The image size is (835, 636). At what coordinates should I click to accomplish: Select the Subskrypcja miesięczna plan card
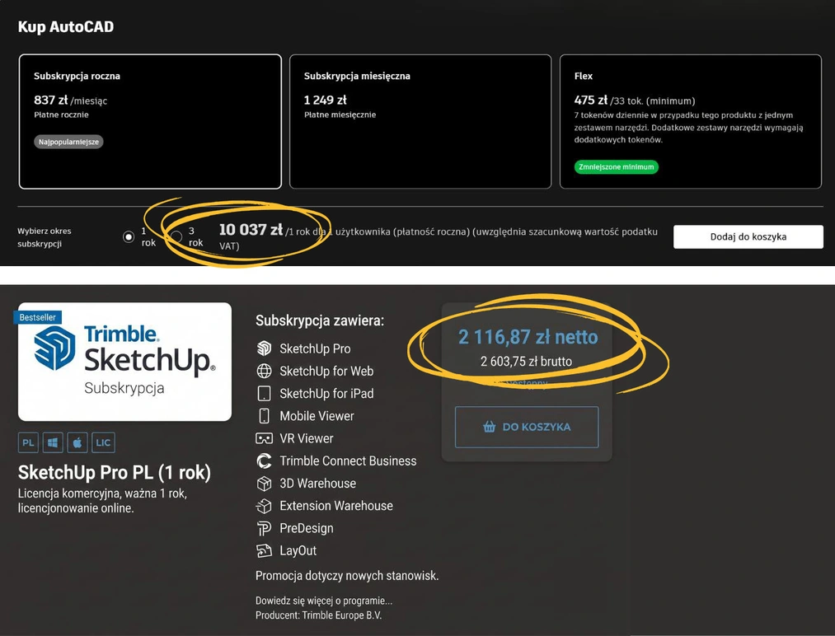click(x=420, y=121)
